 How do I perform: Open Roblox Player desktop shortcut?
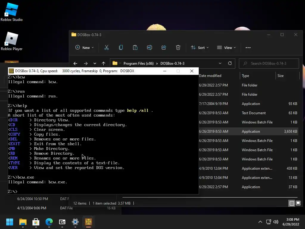pos(12,41)
